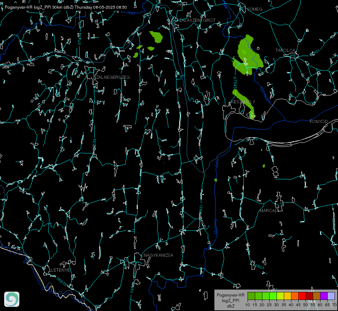Click road number 07343 near Keszthely
The image size is (338, 311).
coord(235,83)
